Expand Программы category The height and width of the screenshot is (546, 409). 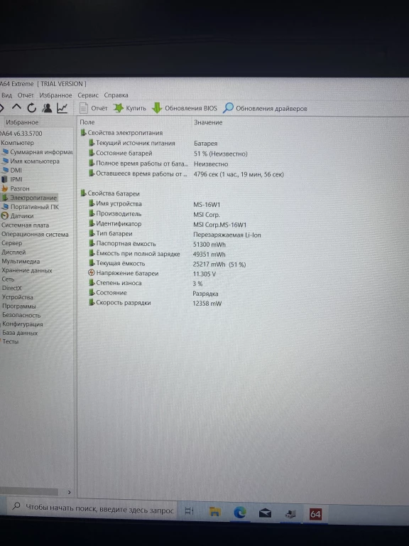pos(18,306)
